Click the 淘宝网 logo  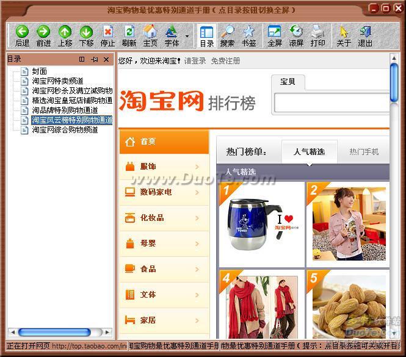tap(161, 101)
